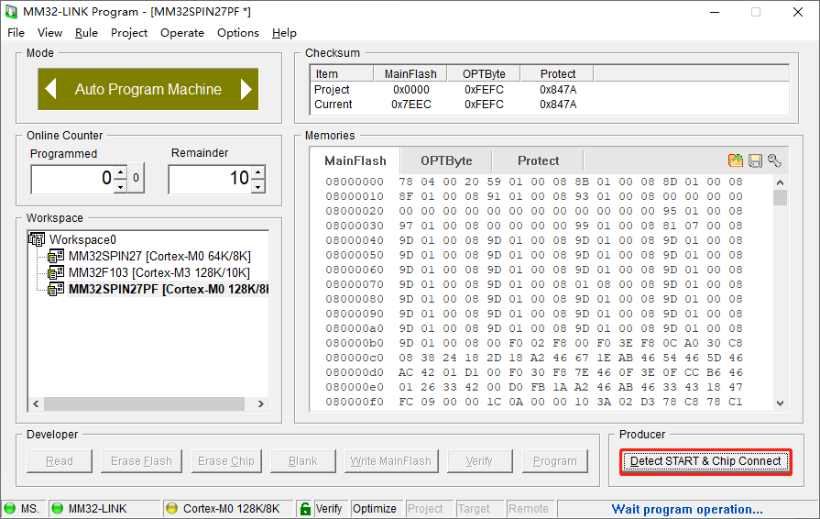Click Item column header in Checksum
The width and height of the screenshot is (820, 519).
click(x=342, y=73)
